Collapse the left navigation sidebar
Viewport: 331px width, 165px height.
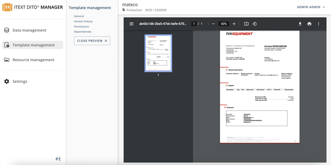coord(58,159)
